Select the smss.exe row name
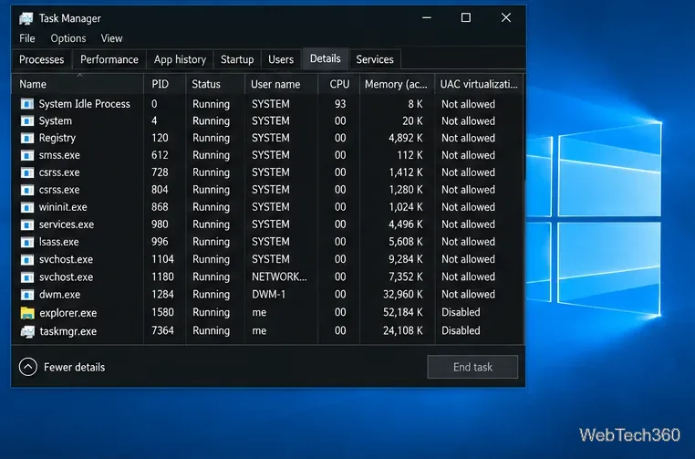Viewport: 695px width, 459px height. click(59, 155)
